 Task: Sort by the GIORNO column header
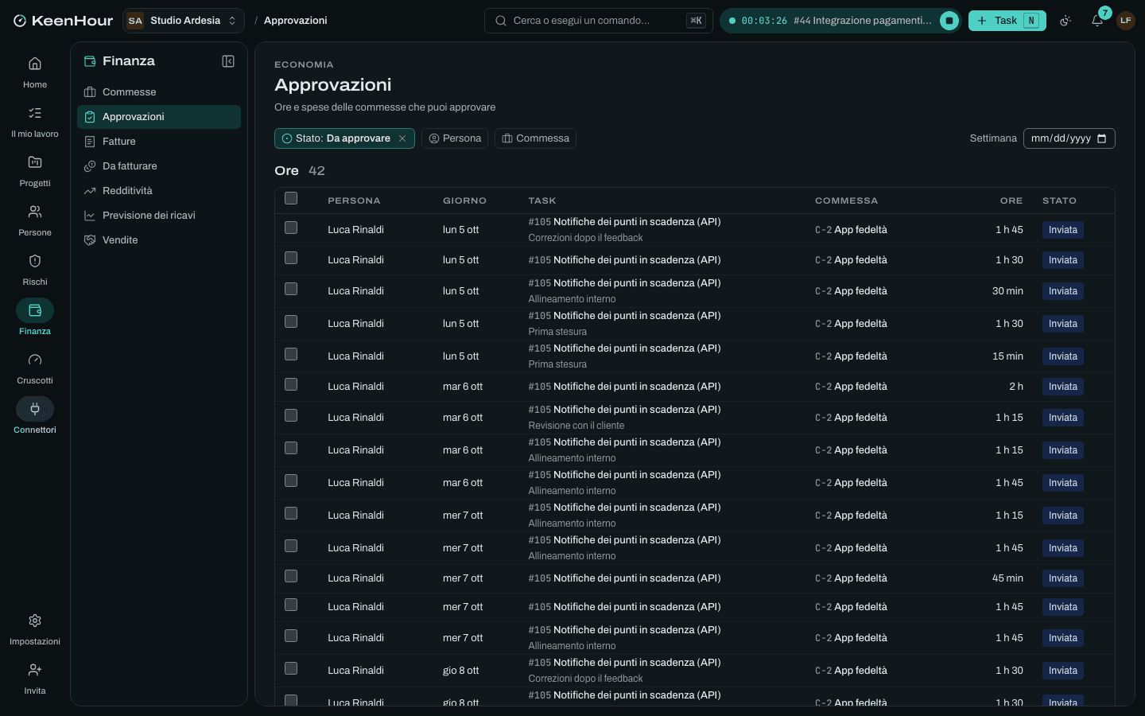464,200
